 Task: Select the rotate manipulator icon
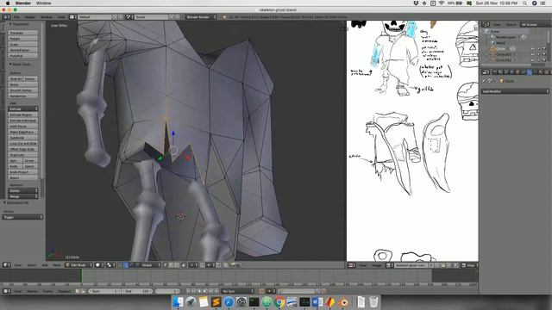[131, 265]
